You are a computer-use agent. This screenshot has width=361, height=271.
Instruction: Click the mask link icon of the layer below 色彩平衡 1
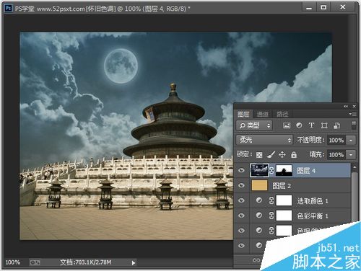pos(271,231)
